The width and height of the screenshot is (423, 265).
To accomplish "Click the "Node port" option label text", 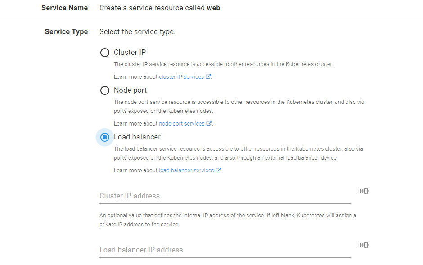I will pyautogui.click(x=130, y=90).
